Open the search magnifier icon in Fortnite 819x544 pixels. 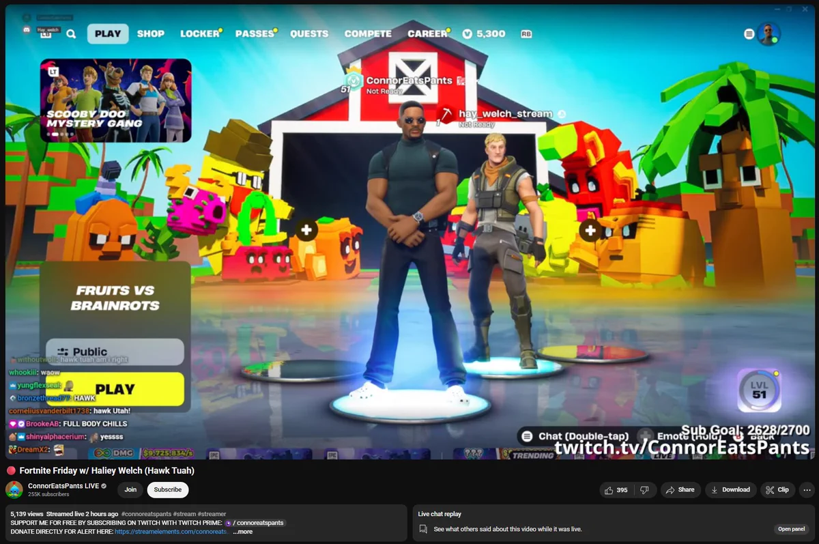tap(71, 33)
